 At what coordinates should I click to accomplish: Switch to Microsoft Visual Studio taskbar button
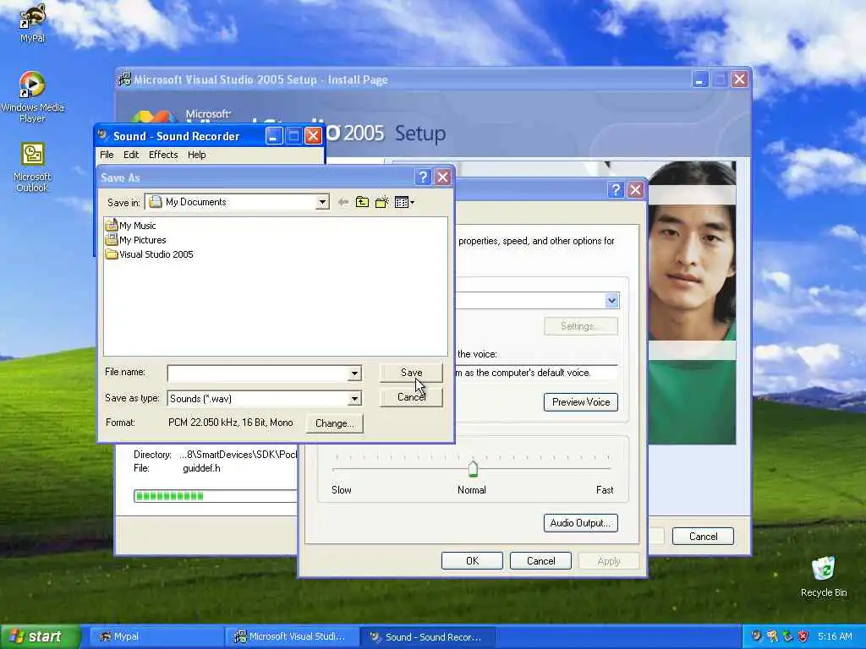click(x=292, y=637)
